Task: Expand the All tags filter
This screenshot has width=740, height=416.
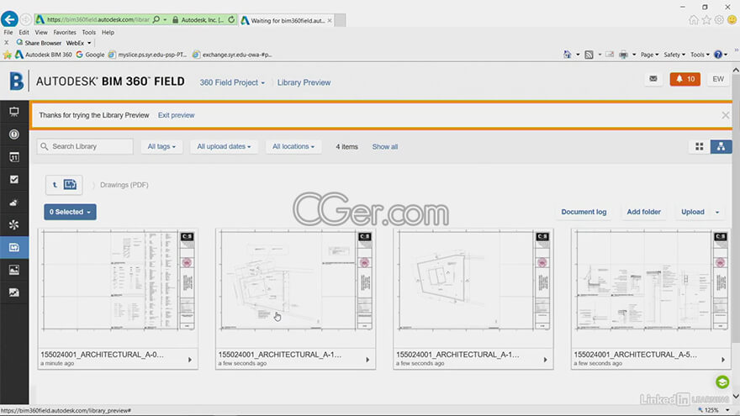Action: point(161,147)
